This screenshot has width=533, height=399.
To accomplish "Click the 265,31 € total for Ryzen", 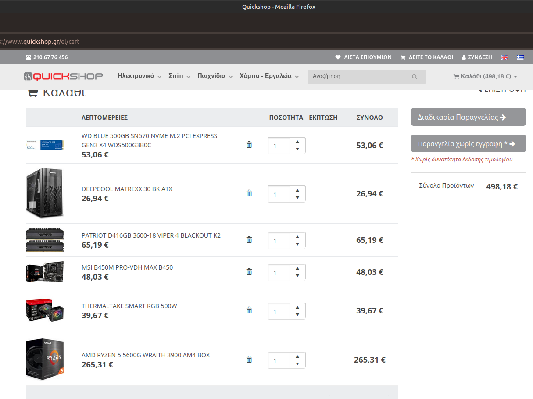I will click(x=370, y=360).
